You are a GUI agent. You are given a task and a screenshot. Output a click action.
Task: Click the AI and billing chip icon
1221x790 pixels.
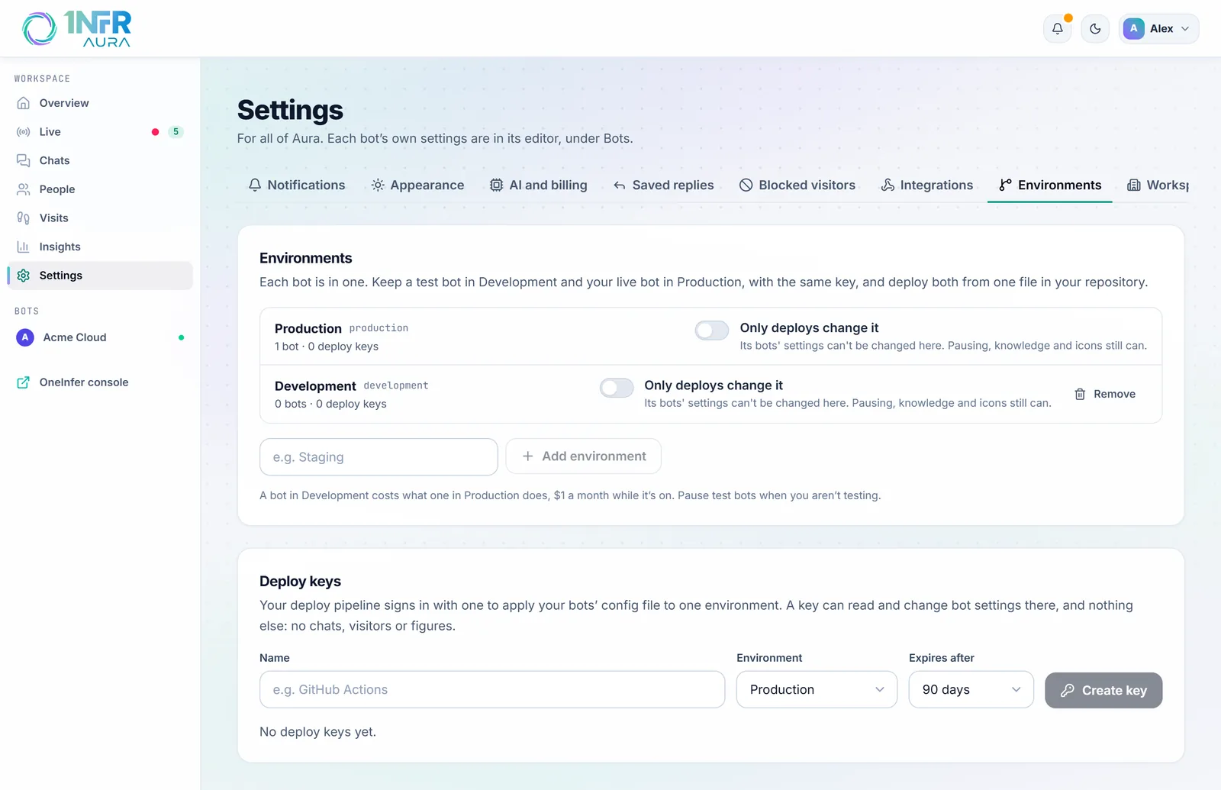point(496,185)
